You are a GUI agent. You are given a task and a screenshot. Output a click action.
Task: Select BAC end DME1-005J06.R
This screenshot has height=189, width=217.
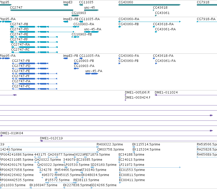coord(137,92)
